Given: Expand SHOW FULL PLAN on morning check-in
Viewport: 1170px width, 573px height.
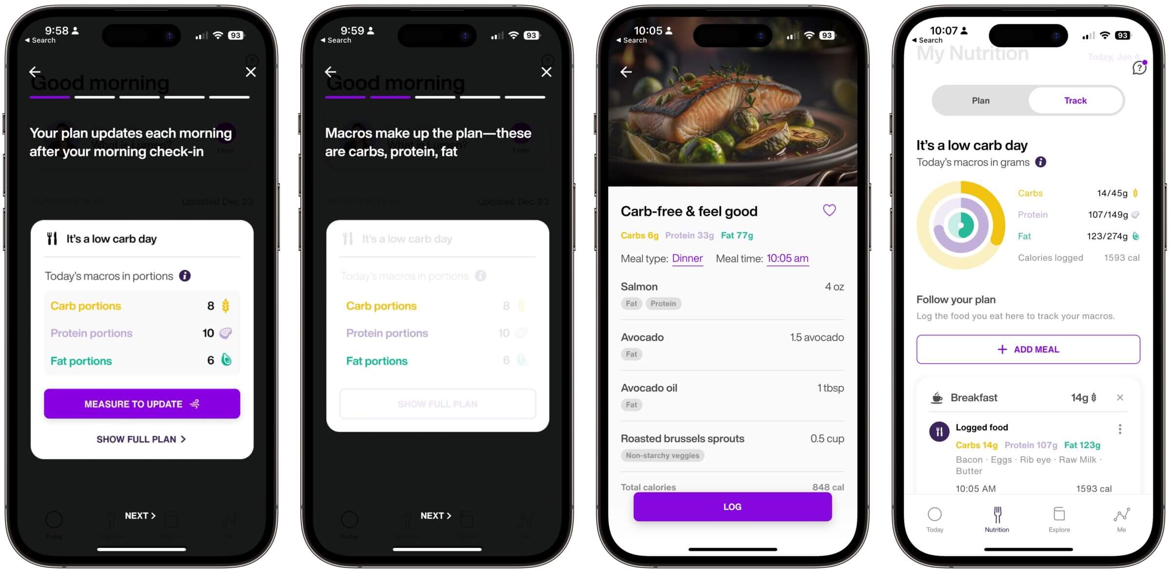Looking at the screenshot, I should pyautogui.click(x=141, y=439).
